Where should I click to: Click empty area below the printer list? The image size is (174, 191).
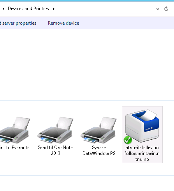[x=87, y=183]
